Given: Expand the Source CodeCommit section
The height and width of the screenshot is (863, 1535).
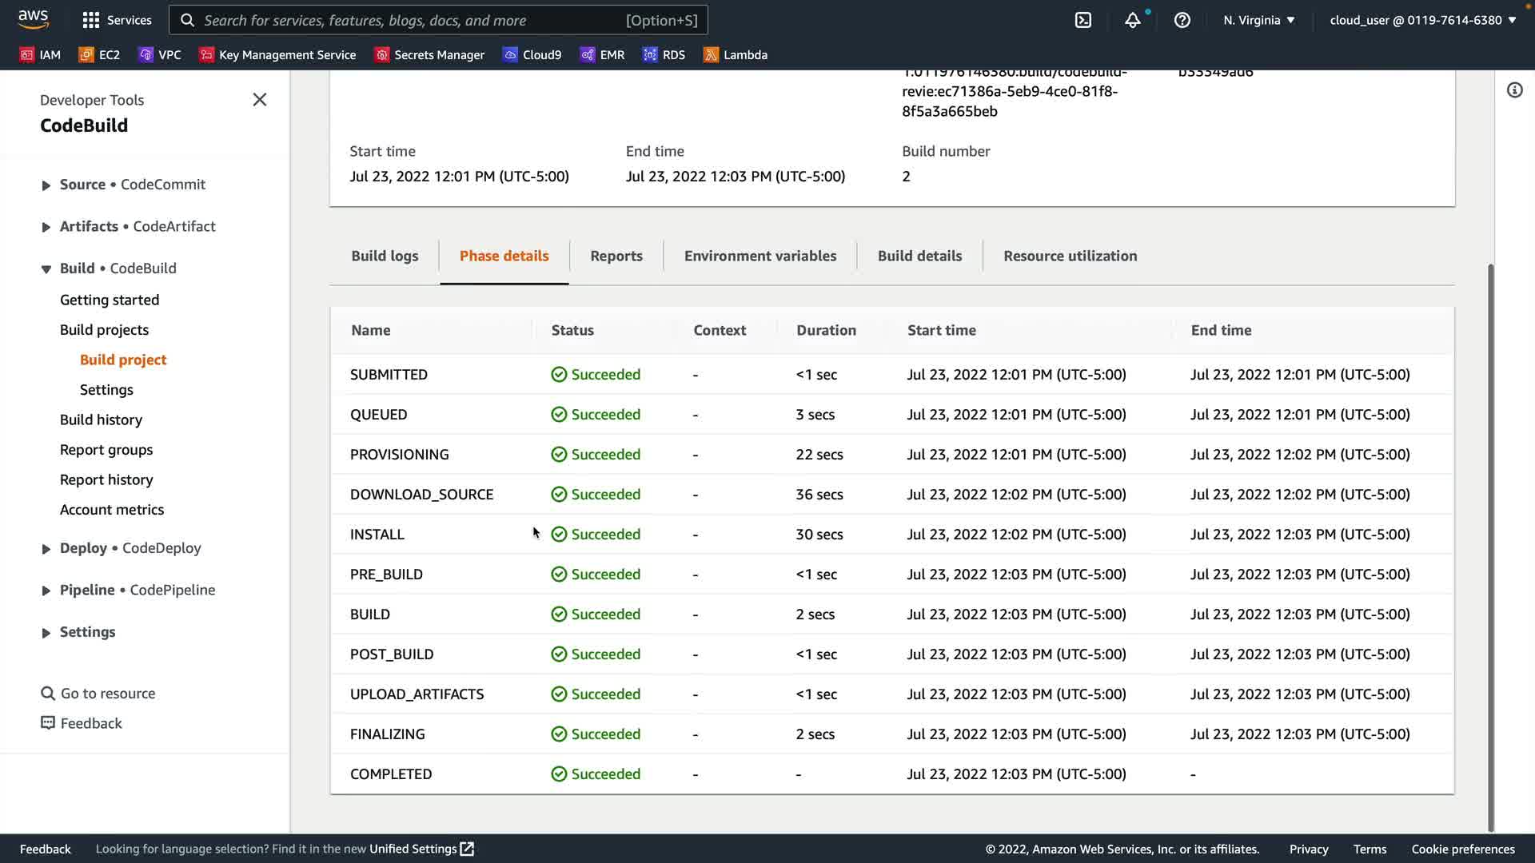Looking at the screenshot, I should [x=46, y=185].
